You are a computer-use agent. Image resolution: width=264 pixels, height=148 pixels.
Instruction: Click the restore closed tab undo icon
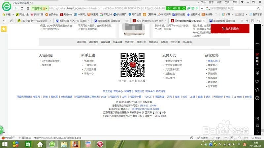click(x=258, y=21)
